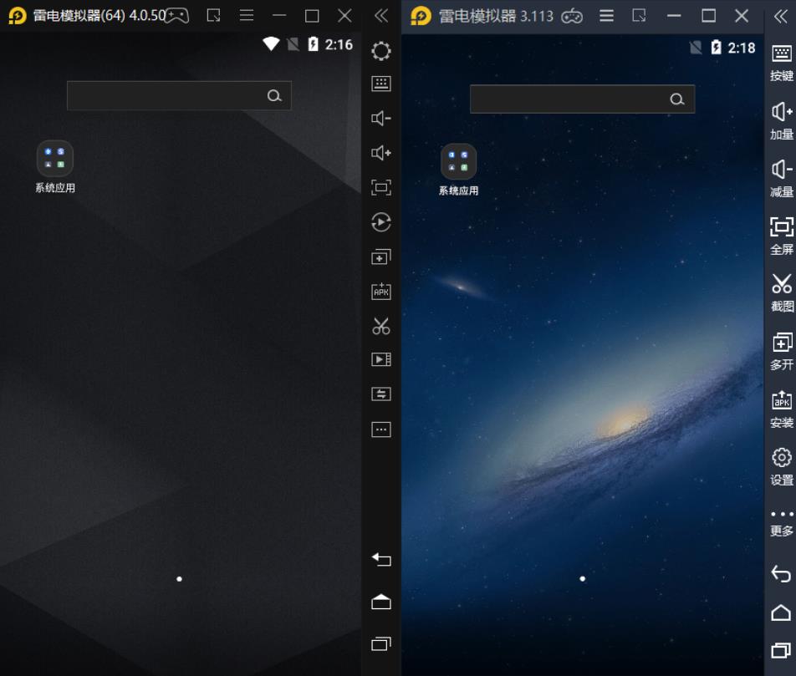Minimize the LDPlayer 4.0.50 window
The width and height of the screenshot is (796, 676).
pyautogui.click(x=279, y=16)
